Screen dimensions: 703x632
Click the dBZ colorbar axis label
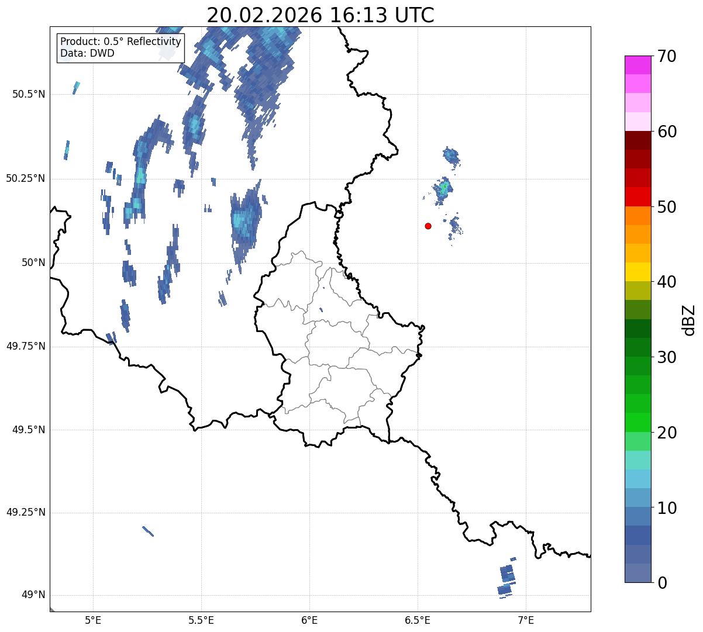[x=688, y=319]
